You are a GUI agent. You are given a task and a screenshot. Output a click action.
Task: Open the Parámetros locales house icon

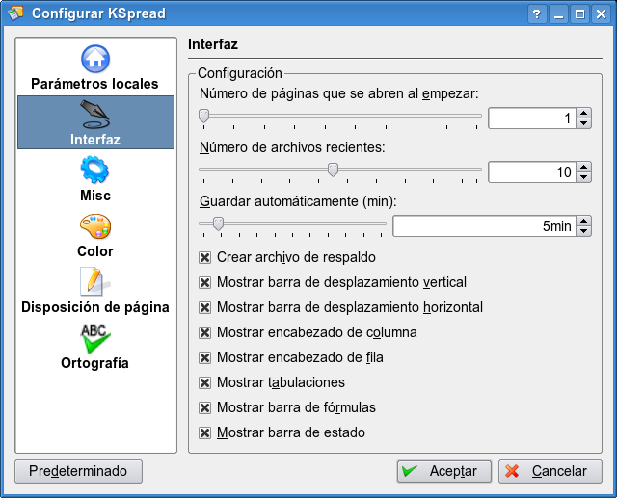point(94,59)
